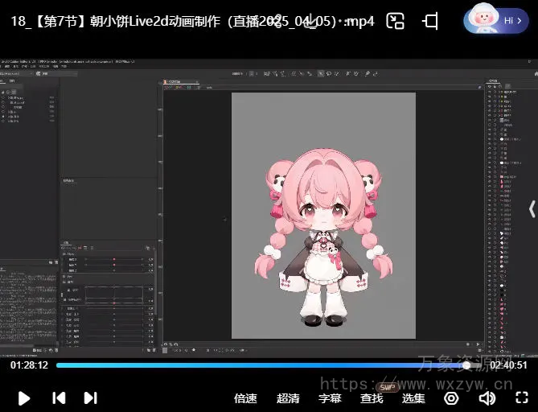Expand the right side panel chevron
Screen dimensions: 538x412
[531, 209]
